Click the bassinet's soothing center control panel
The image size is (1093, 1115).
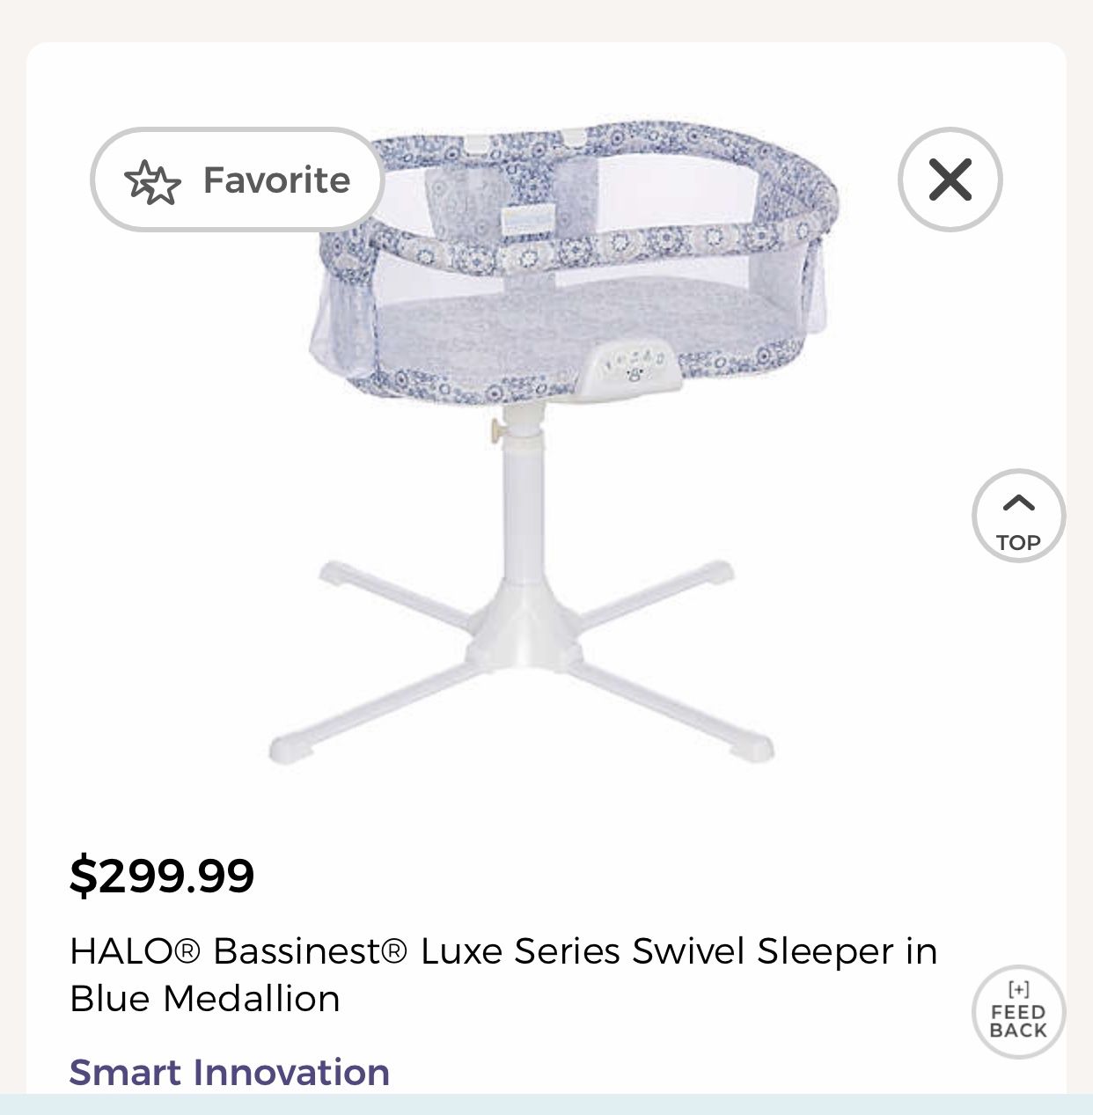click(x=630, y=368)
